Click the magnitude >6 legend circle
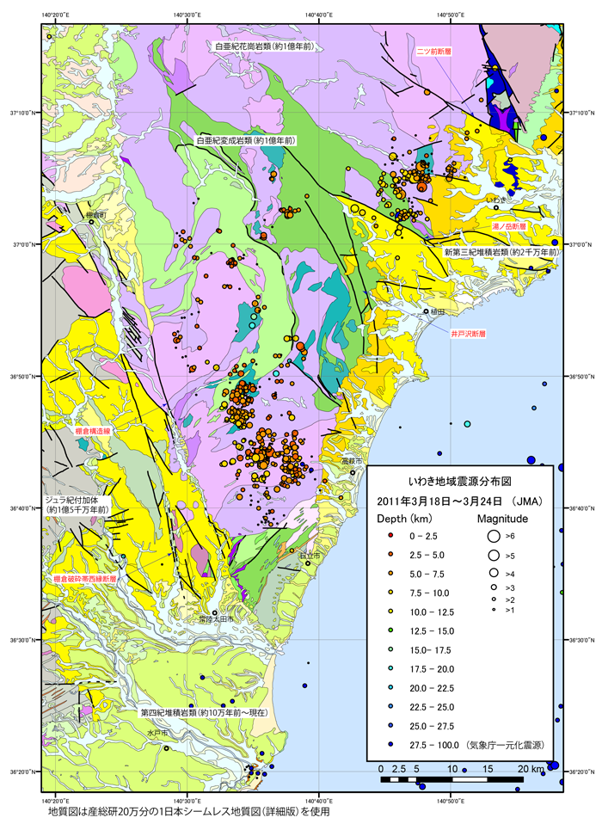Image resolution: width=602 pixels, height=830 pixels. 494,536
